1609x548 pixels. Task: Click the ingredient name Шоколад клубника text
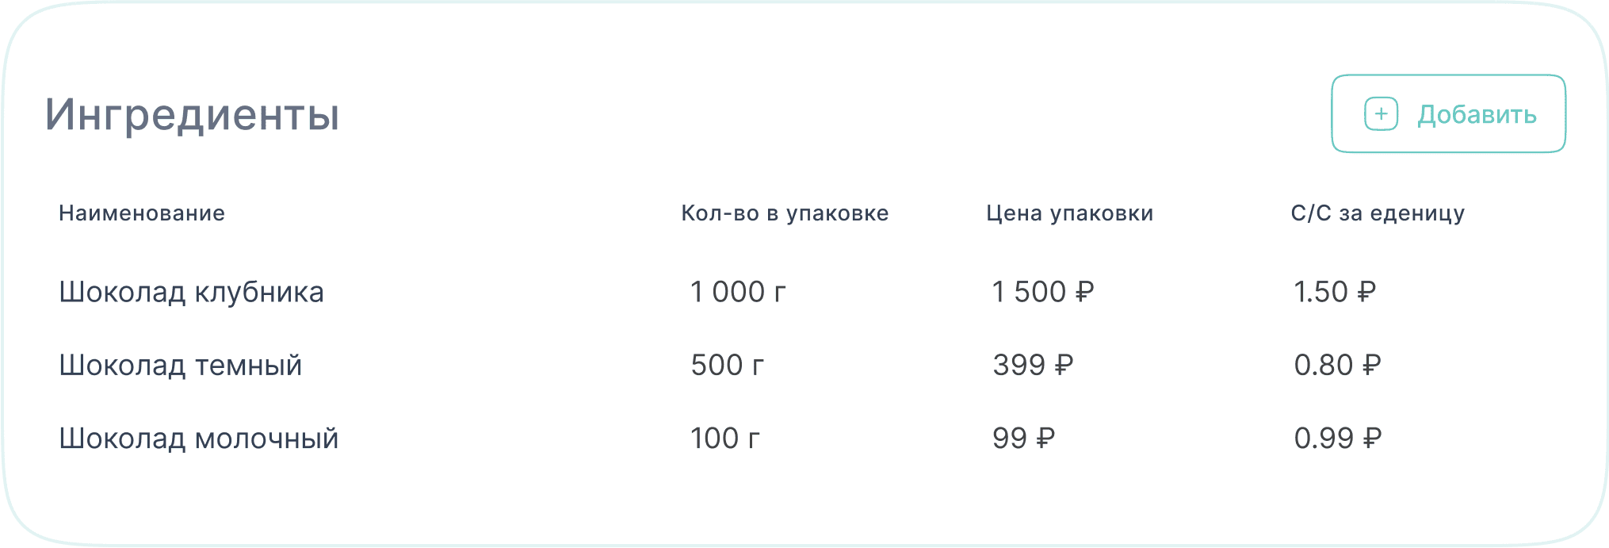point(194,292)
